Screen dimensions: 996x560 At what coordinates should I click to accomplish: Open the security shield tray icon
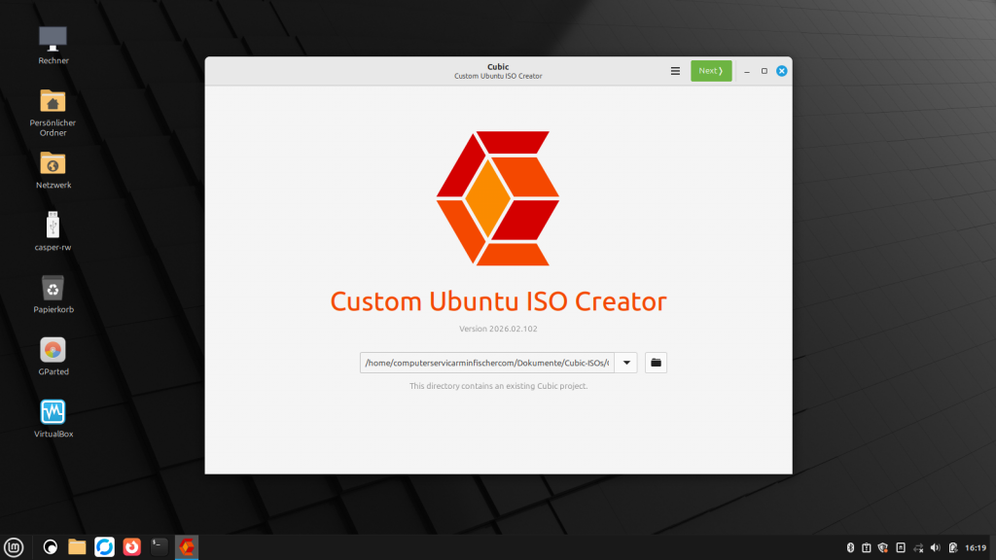click(883, 547)
